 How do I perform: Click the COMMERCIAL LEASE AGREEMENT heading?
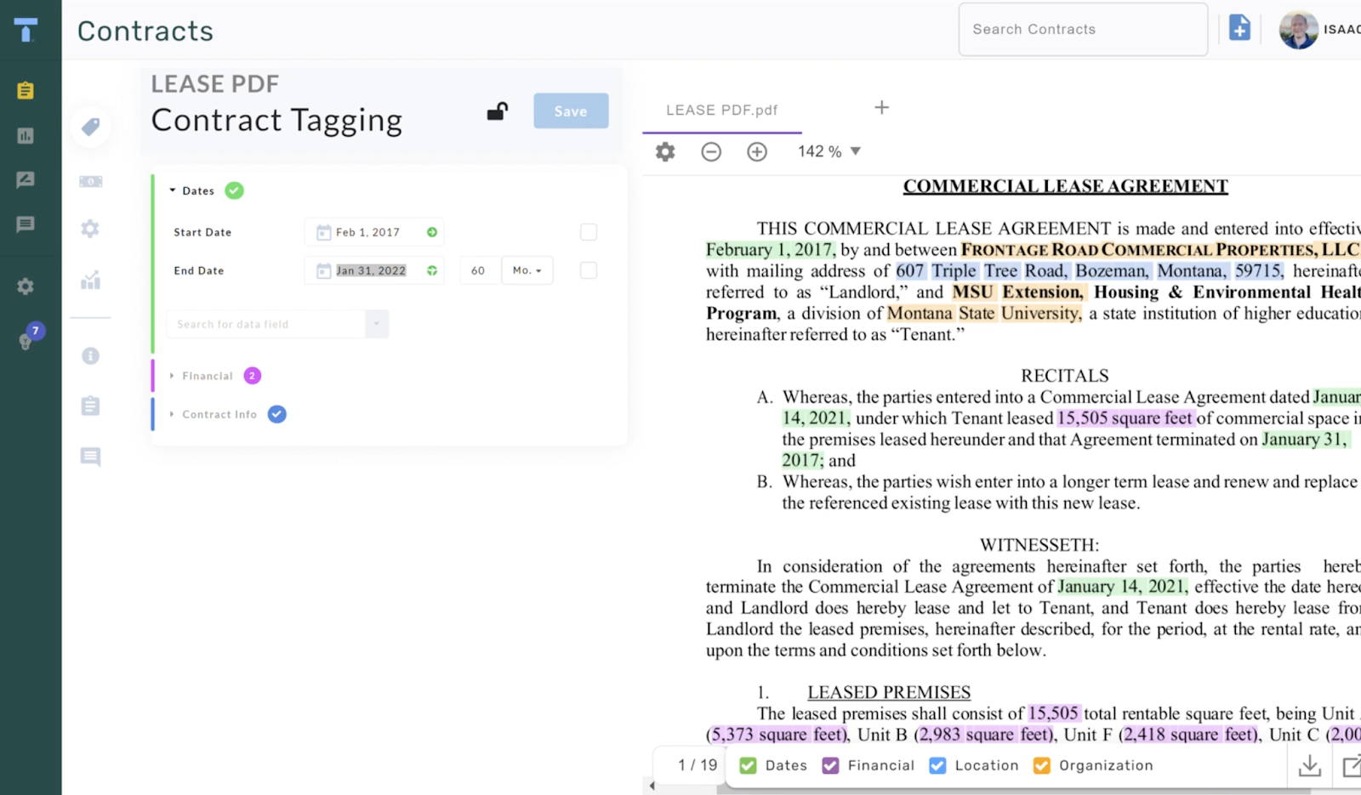click(1066, 186)
